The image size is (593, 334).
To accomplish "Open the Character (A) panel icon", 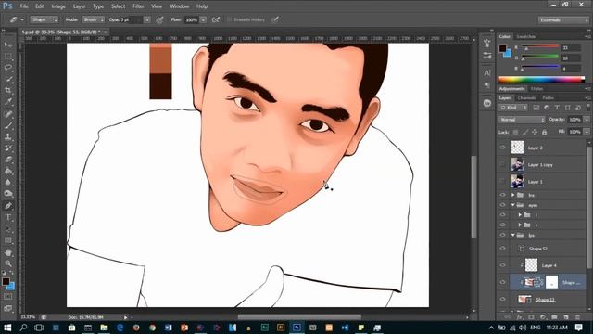I will coord(487,72).
